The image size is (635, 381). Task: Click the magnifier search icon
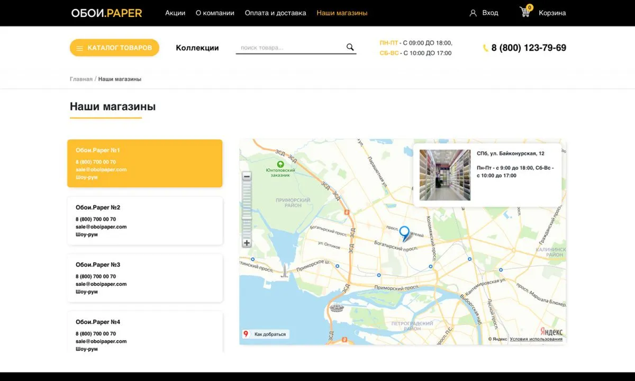click(350, 47)
